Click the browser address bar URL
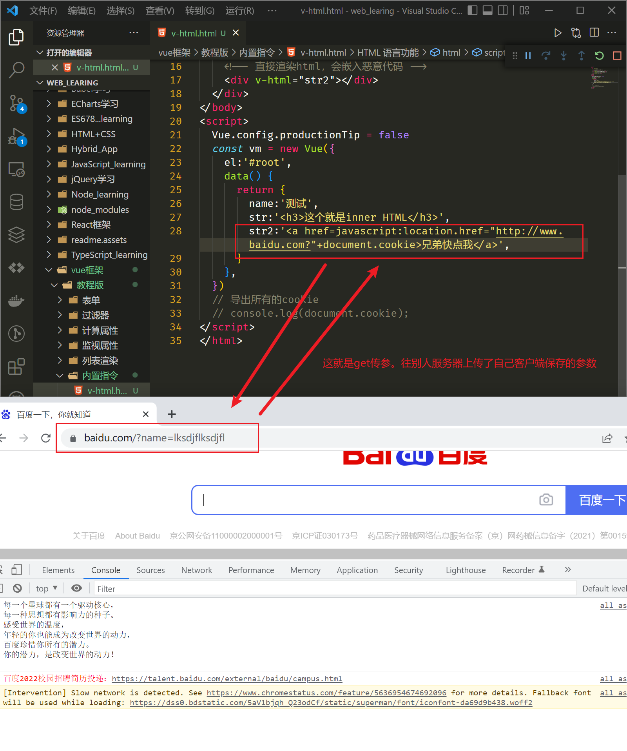 coord(154,438)
